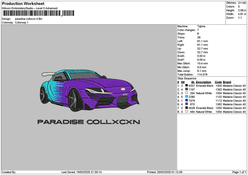Select 'Natural White' description in stop row 8
248x175 pixels.
pos(204,112)
